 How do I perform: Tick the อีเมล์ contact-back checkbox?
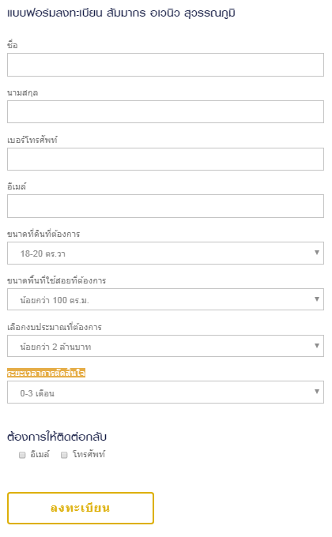(x=22, y=455)
